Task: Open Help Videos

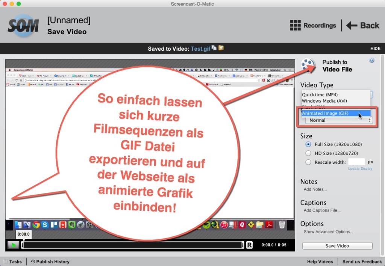Action: click(320, 261)
